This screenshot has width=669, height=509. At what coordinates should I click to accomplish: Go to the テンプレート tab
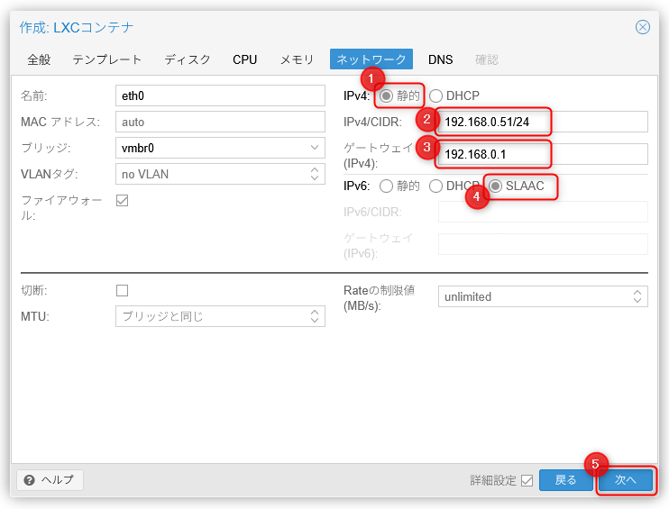click(x=107, y=59)
